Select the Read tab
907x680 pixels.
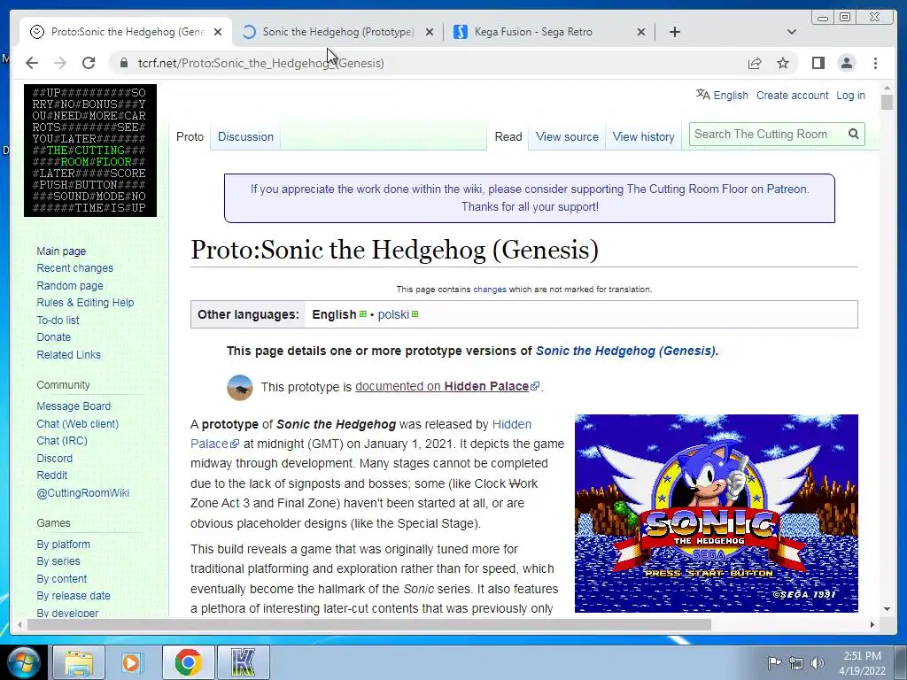coord(508,136)
